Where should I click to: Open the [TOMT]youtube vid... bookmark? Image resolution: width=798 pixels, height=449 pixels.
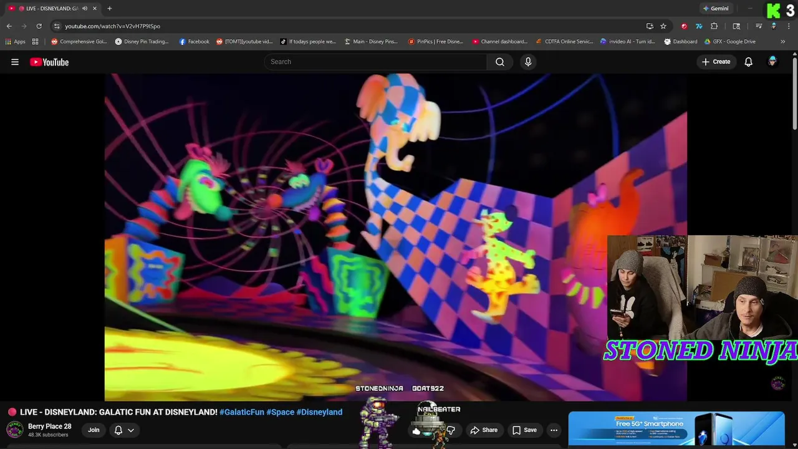click(244, 42)
